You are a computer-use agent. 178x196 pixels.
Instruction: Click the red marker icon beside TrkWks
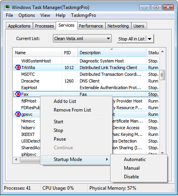tap(18, 68)
